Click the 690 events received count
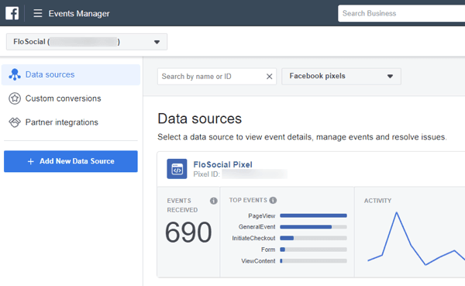 (x=188, y=233)
